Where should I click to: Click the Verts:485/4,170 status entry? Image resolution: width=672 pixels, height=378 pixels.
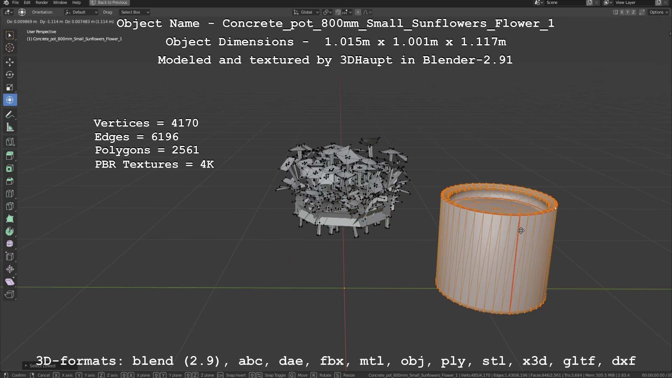475,375
